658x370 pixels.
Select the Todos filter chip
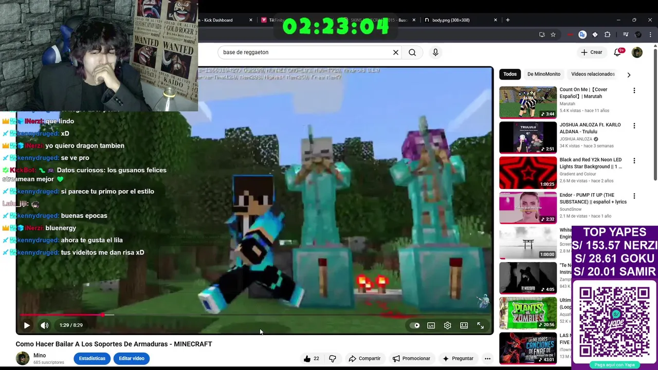click(510, 74)
